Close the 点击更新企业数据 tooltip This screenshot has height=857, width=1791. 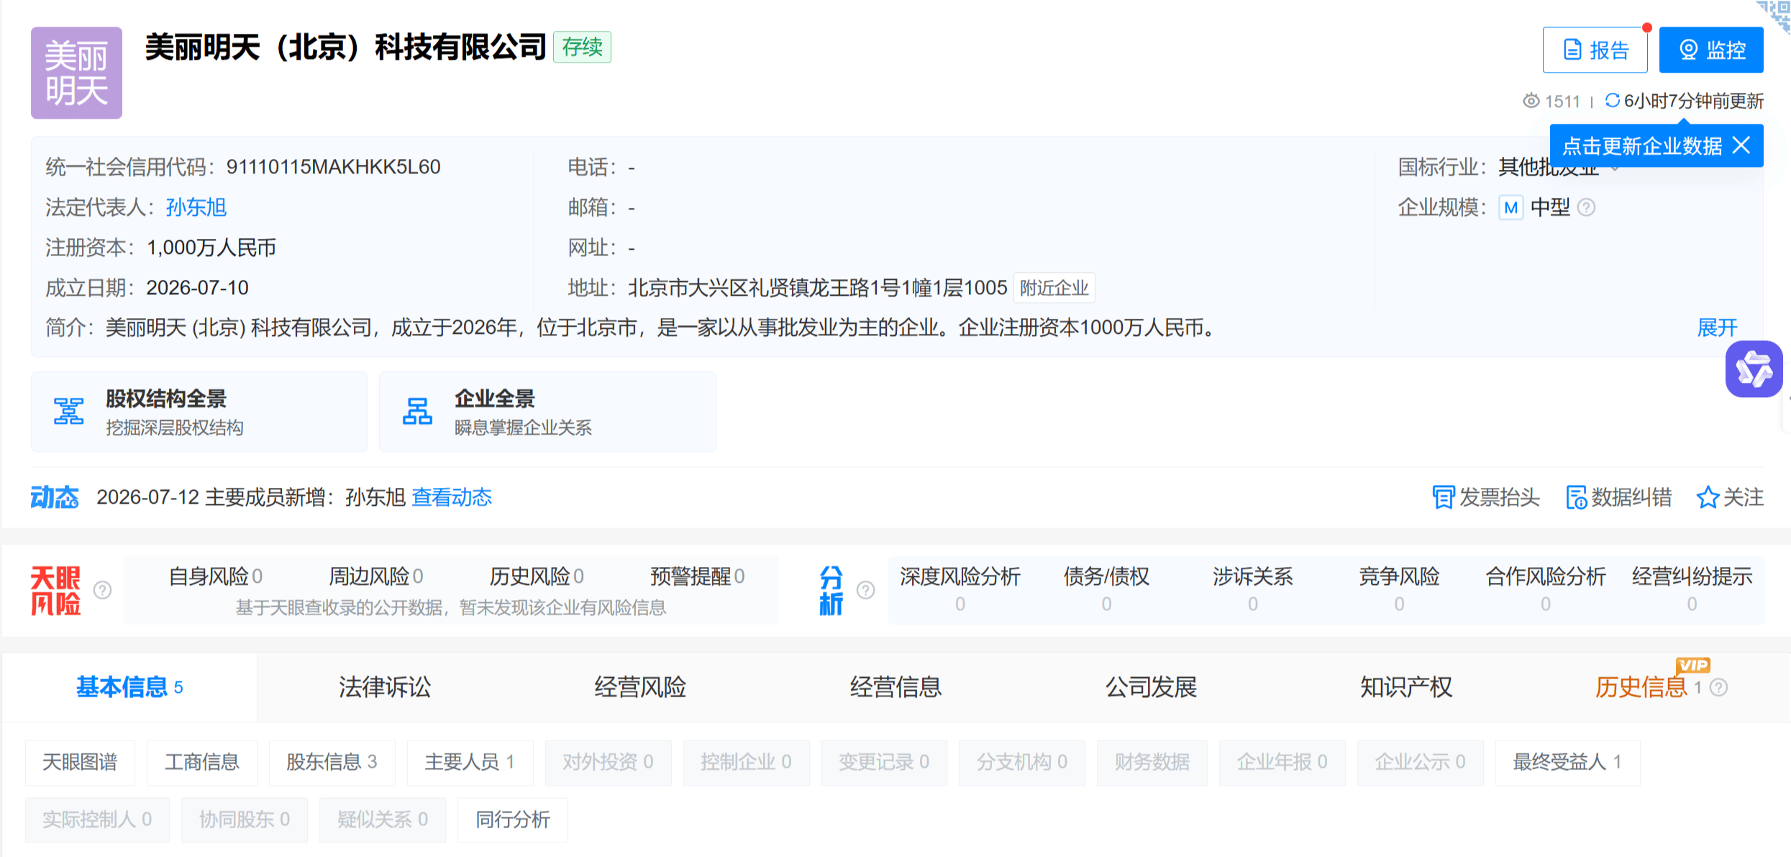(1741, 145)
